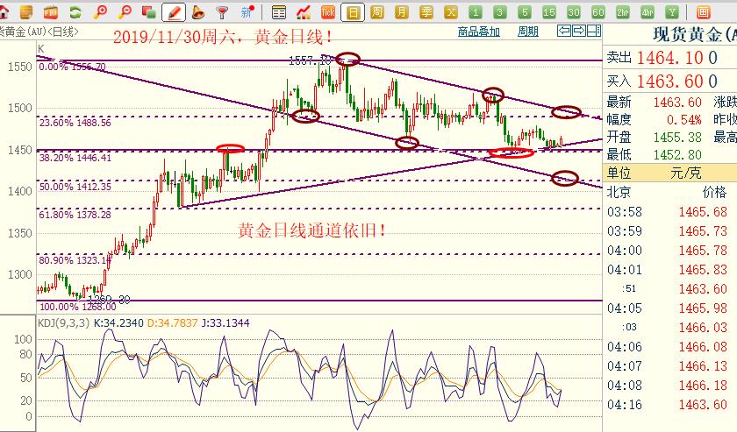Open the home icon in toolbar
This screenshot has height=432, width=737.
click(4, 12)
